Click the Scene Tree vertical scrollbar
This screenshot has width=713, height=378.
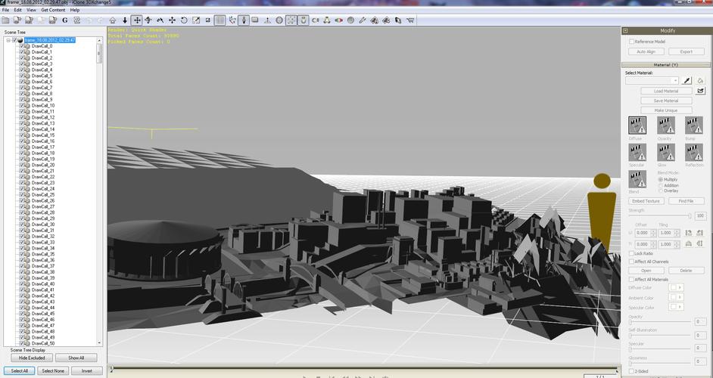click(100, 190)
